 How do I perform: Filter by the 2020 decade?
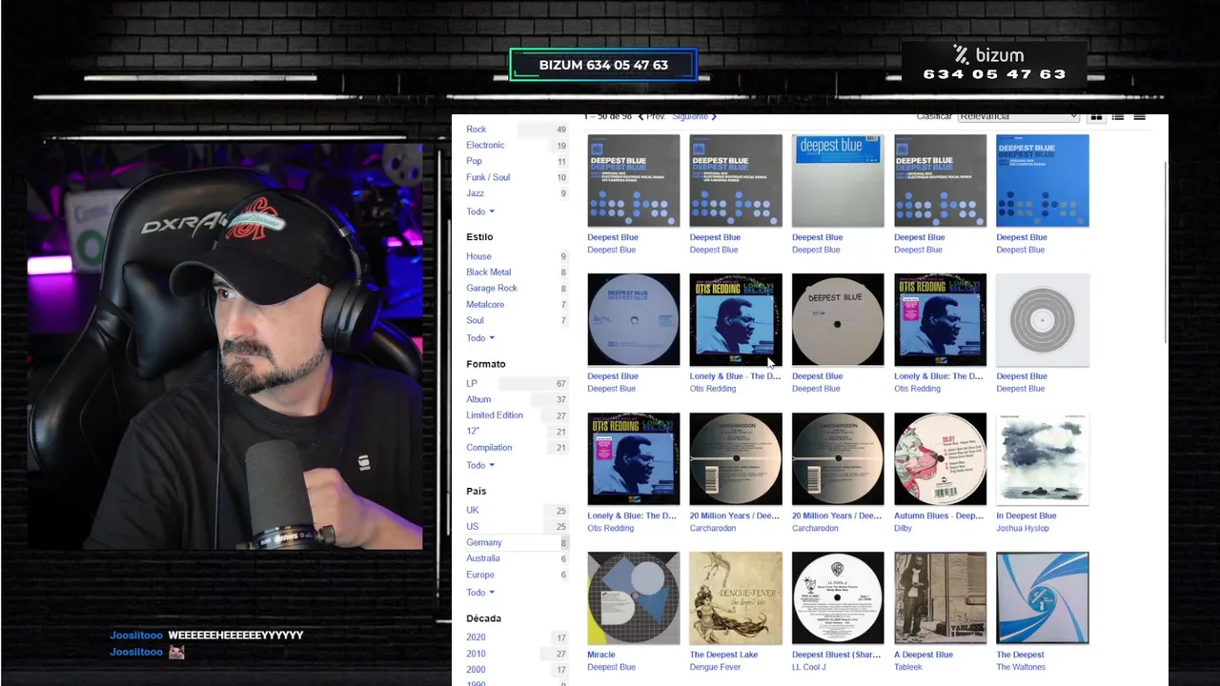point(476,637)
